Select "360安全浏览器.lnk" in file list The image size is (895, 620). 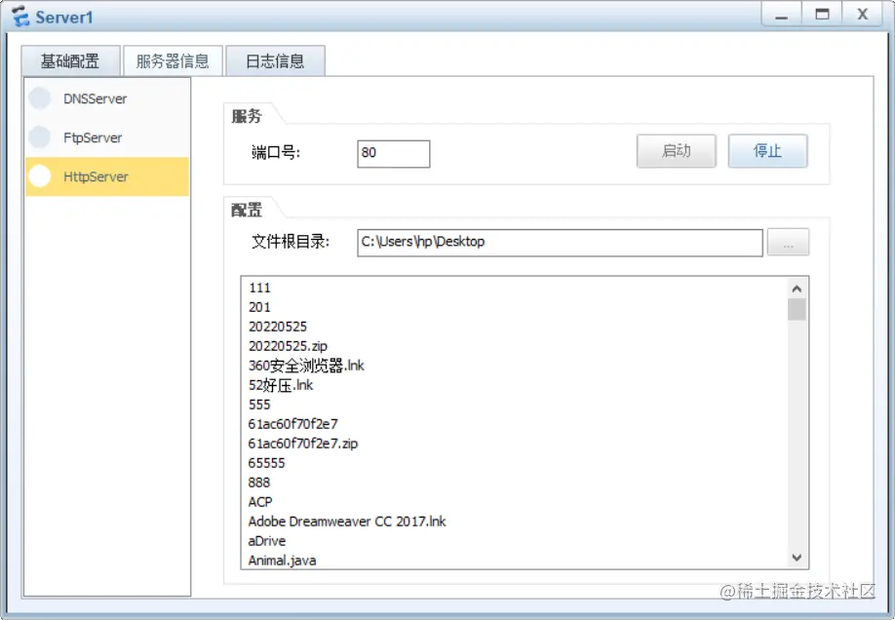pyautogui.click(x=306, y=366)
